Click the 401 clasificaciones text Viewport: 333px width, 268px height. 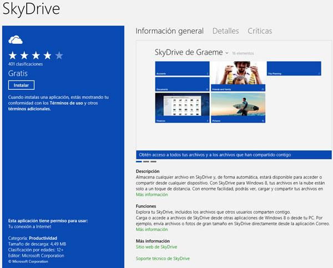coord(26,64)
